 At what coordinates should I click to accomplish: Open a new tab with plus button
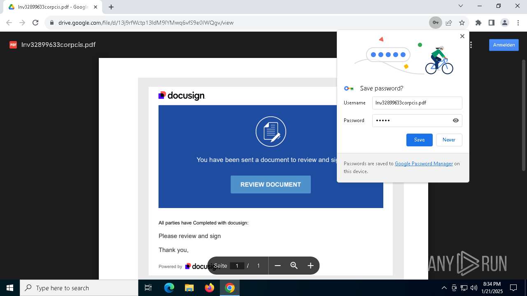pos(111,7)
